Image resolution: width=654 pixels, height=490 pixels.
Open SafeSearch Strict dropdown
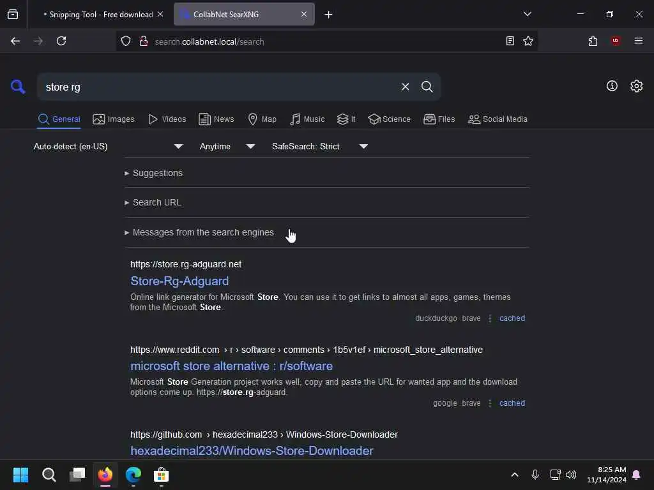tap(319, 146)
